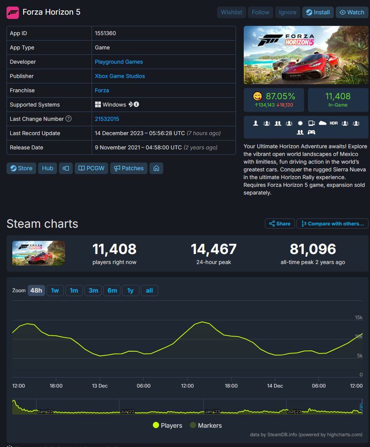Click the Install button

[318, 12]
